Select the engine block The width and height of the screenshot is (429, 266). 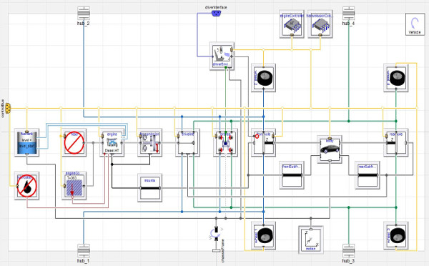(x=112, y=142)
